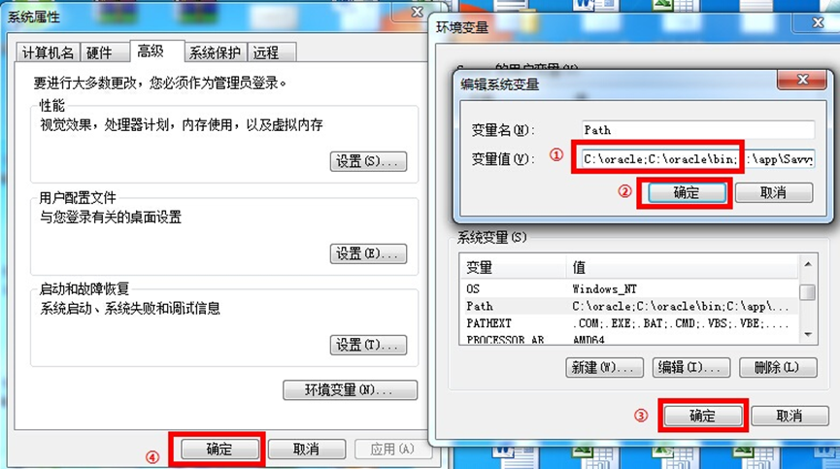Confirm the 编辑系统变量 dialog with 确定
Screen dimensions: 840x469
(687, 192)
